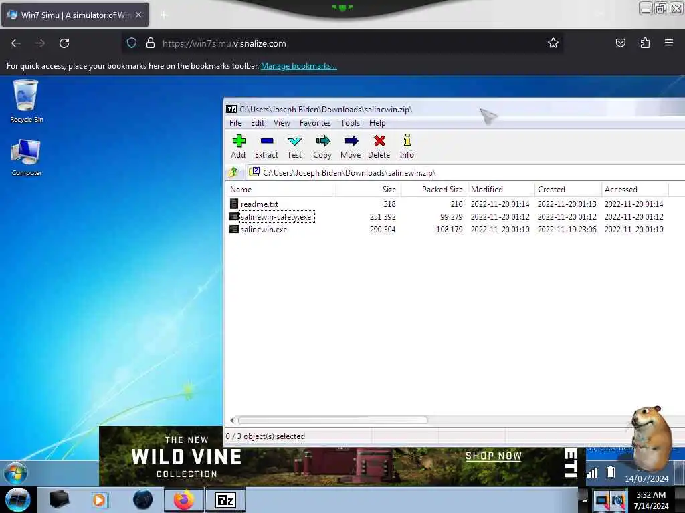This screenshot has width=685, height=513.
Task: Sort by the Name column header
Action: coord(280,189)
